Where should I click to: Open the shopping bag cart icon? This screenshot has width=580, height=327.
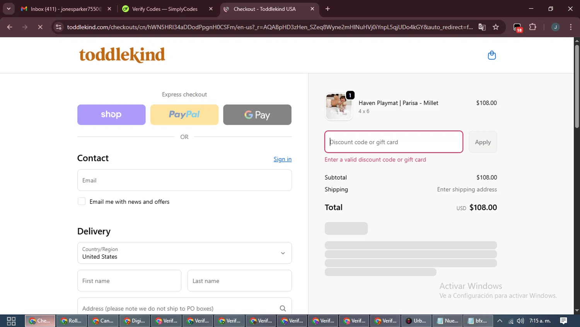coord(491,55)
